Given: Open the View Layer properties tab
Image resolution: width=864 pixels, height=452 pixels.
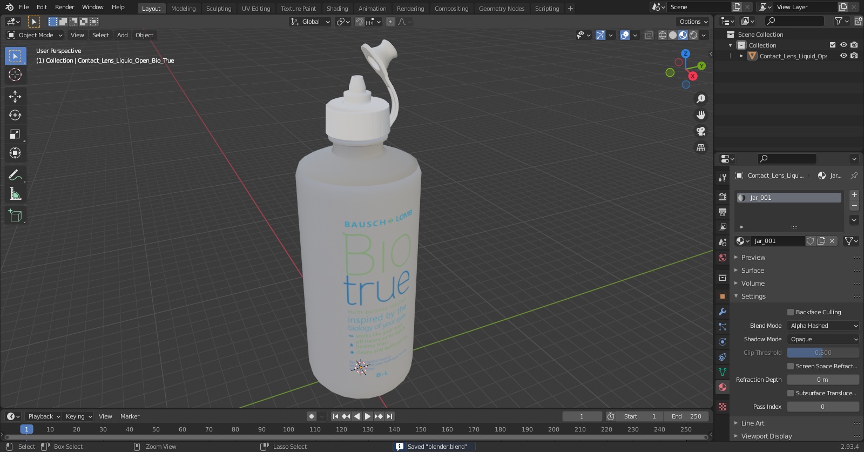Looking at the screenshot, I should [x=723, y=227].
